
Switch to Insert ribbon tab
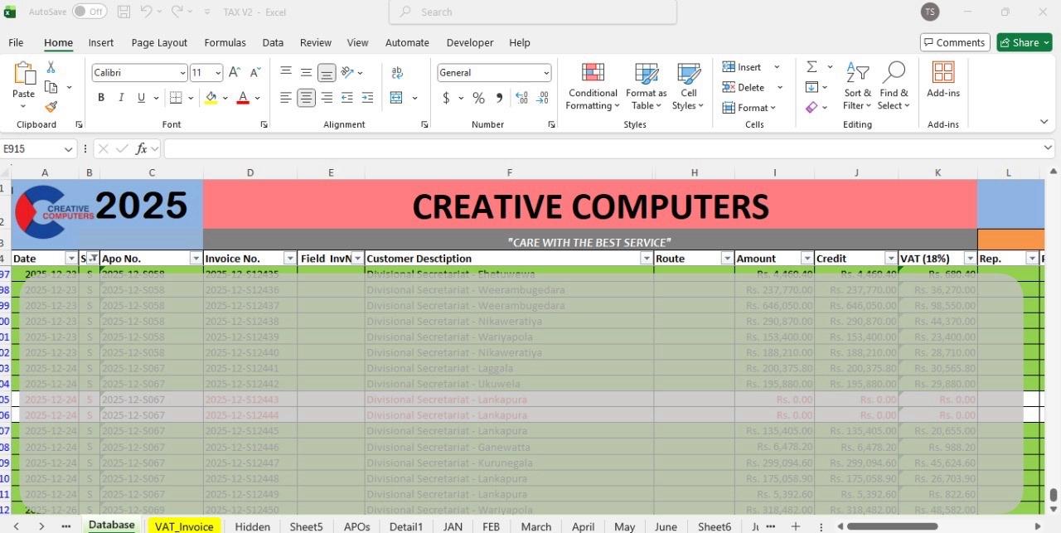coord(101,42)
